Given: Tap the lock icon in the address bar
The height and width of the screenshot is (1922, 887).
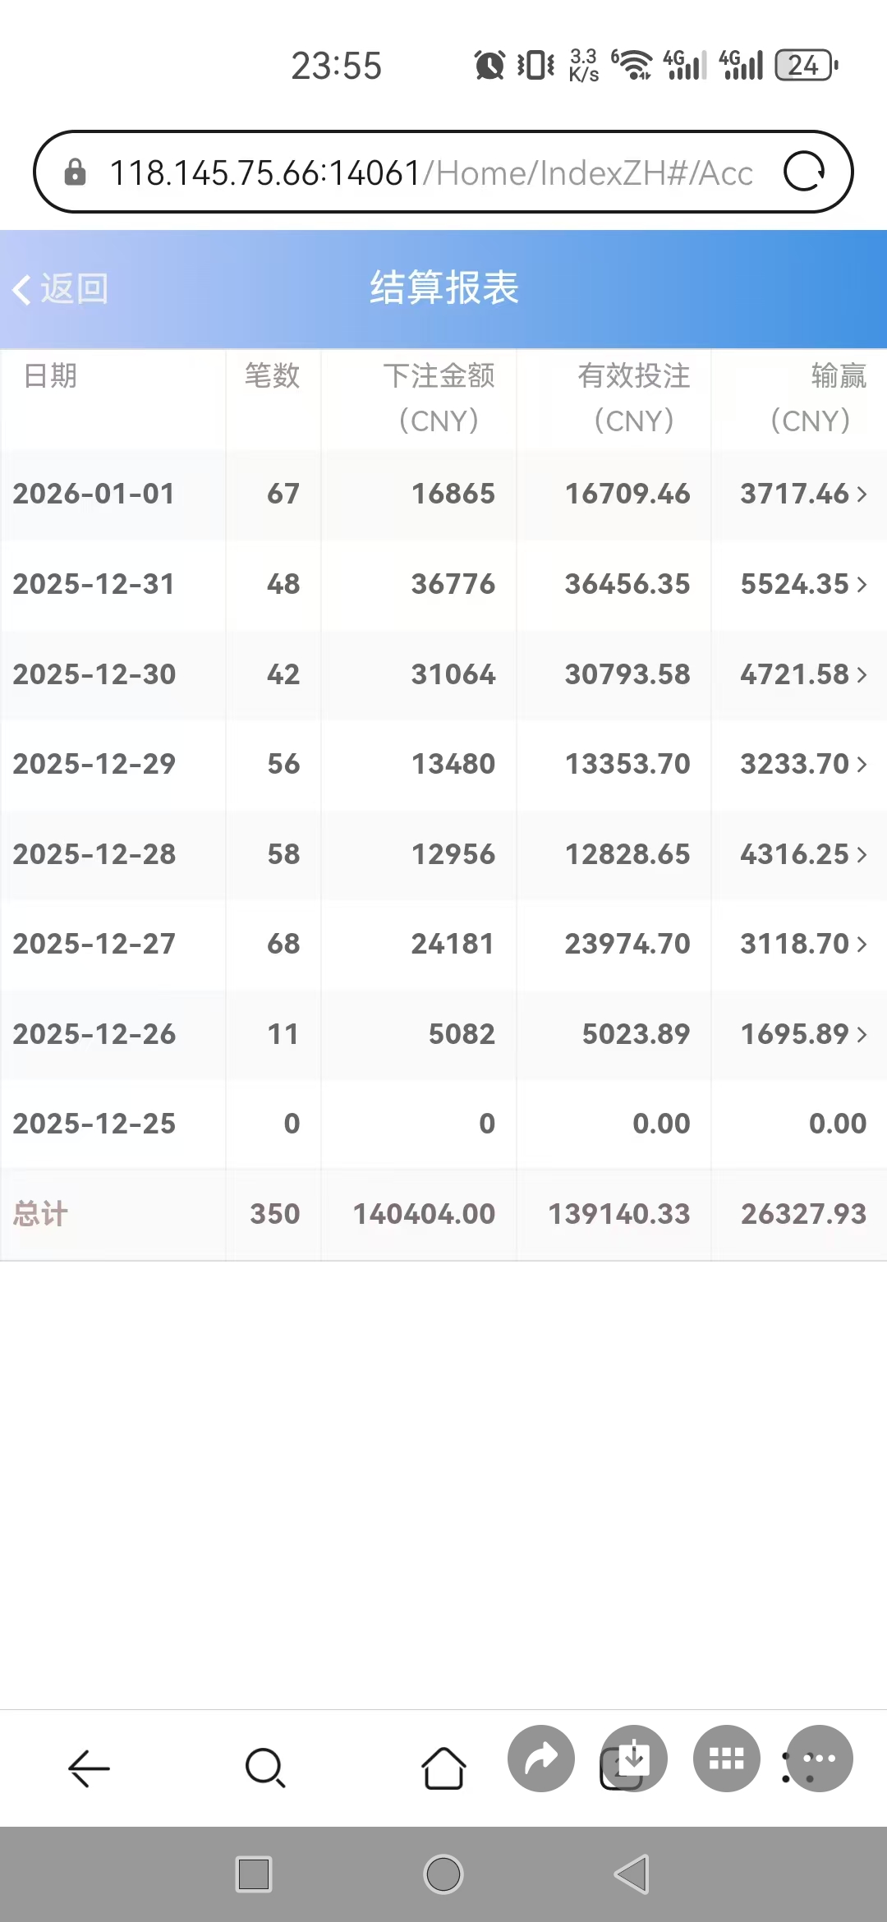Looking at the screenshot, I should point(75,172).
